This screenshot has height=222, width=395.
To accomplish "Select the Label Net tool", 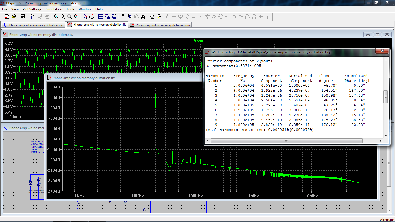I will (x=181, y=16).
